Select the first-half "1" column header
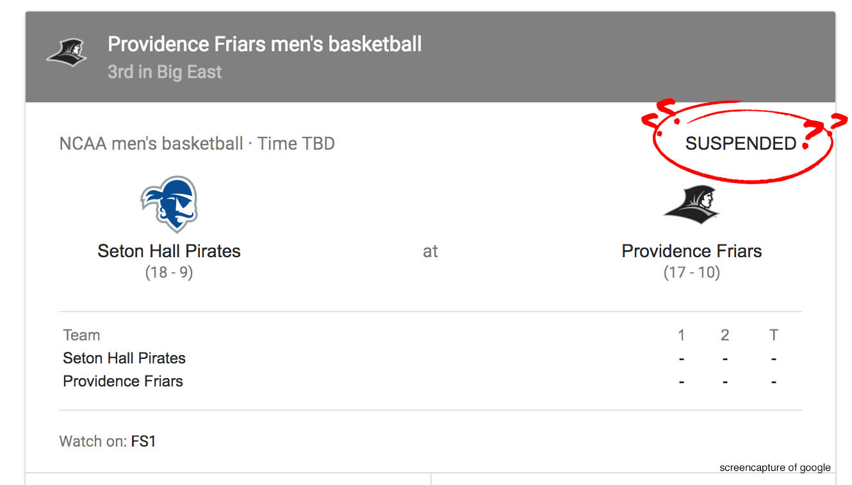The width and height of the screenshot is (852, 485). pyautogui.click(x=681, y=335)
